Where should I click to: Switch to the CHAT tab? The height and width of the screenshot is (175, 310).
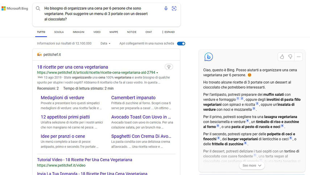149,32
